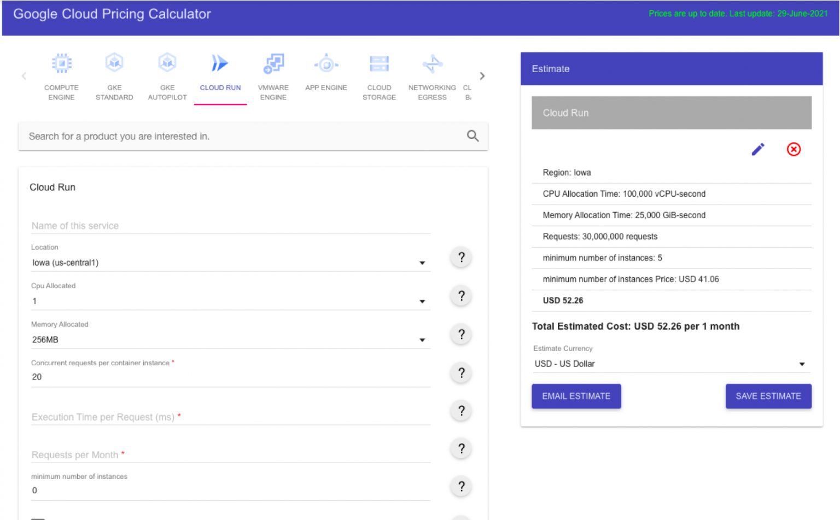
Task: Select the VMware Engine product icon
Action: coord(273,64)
